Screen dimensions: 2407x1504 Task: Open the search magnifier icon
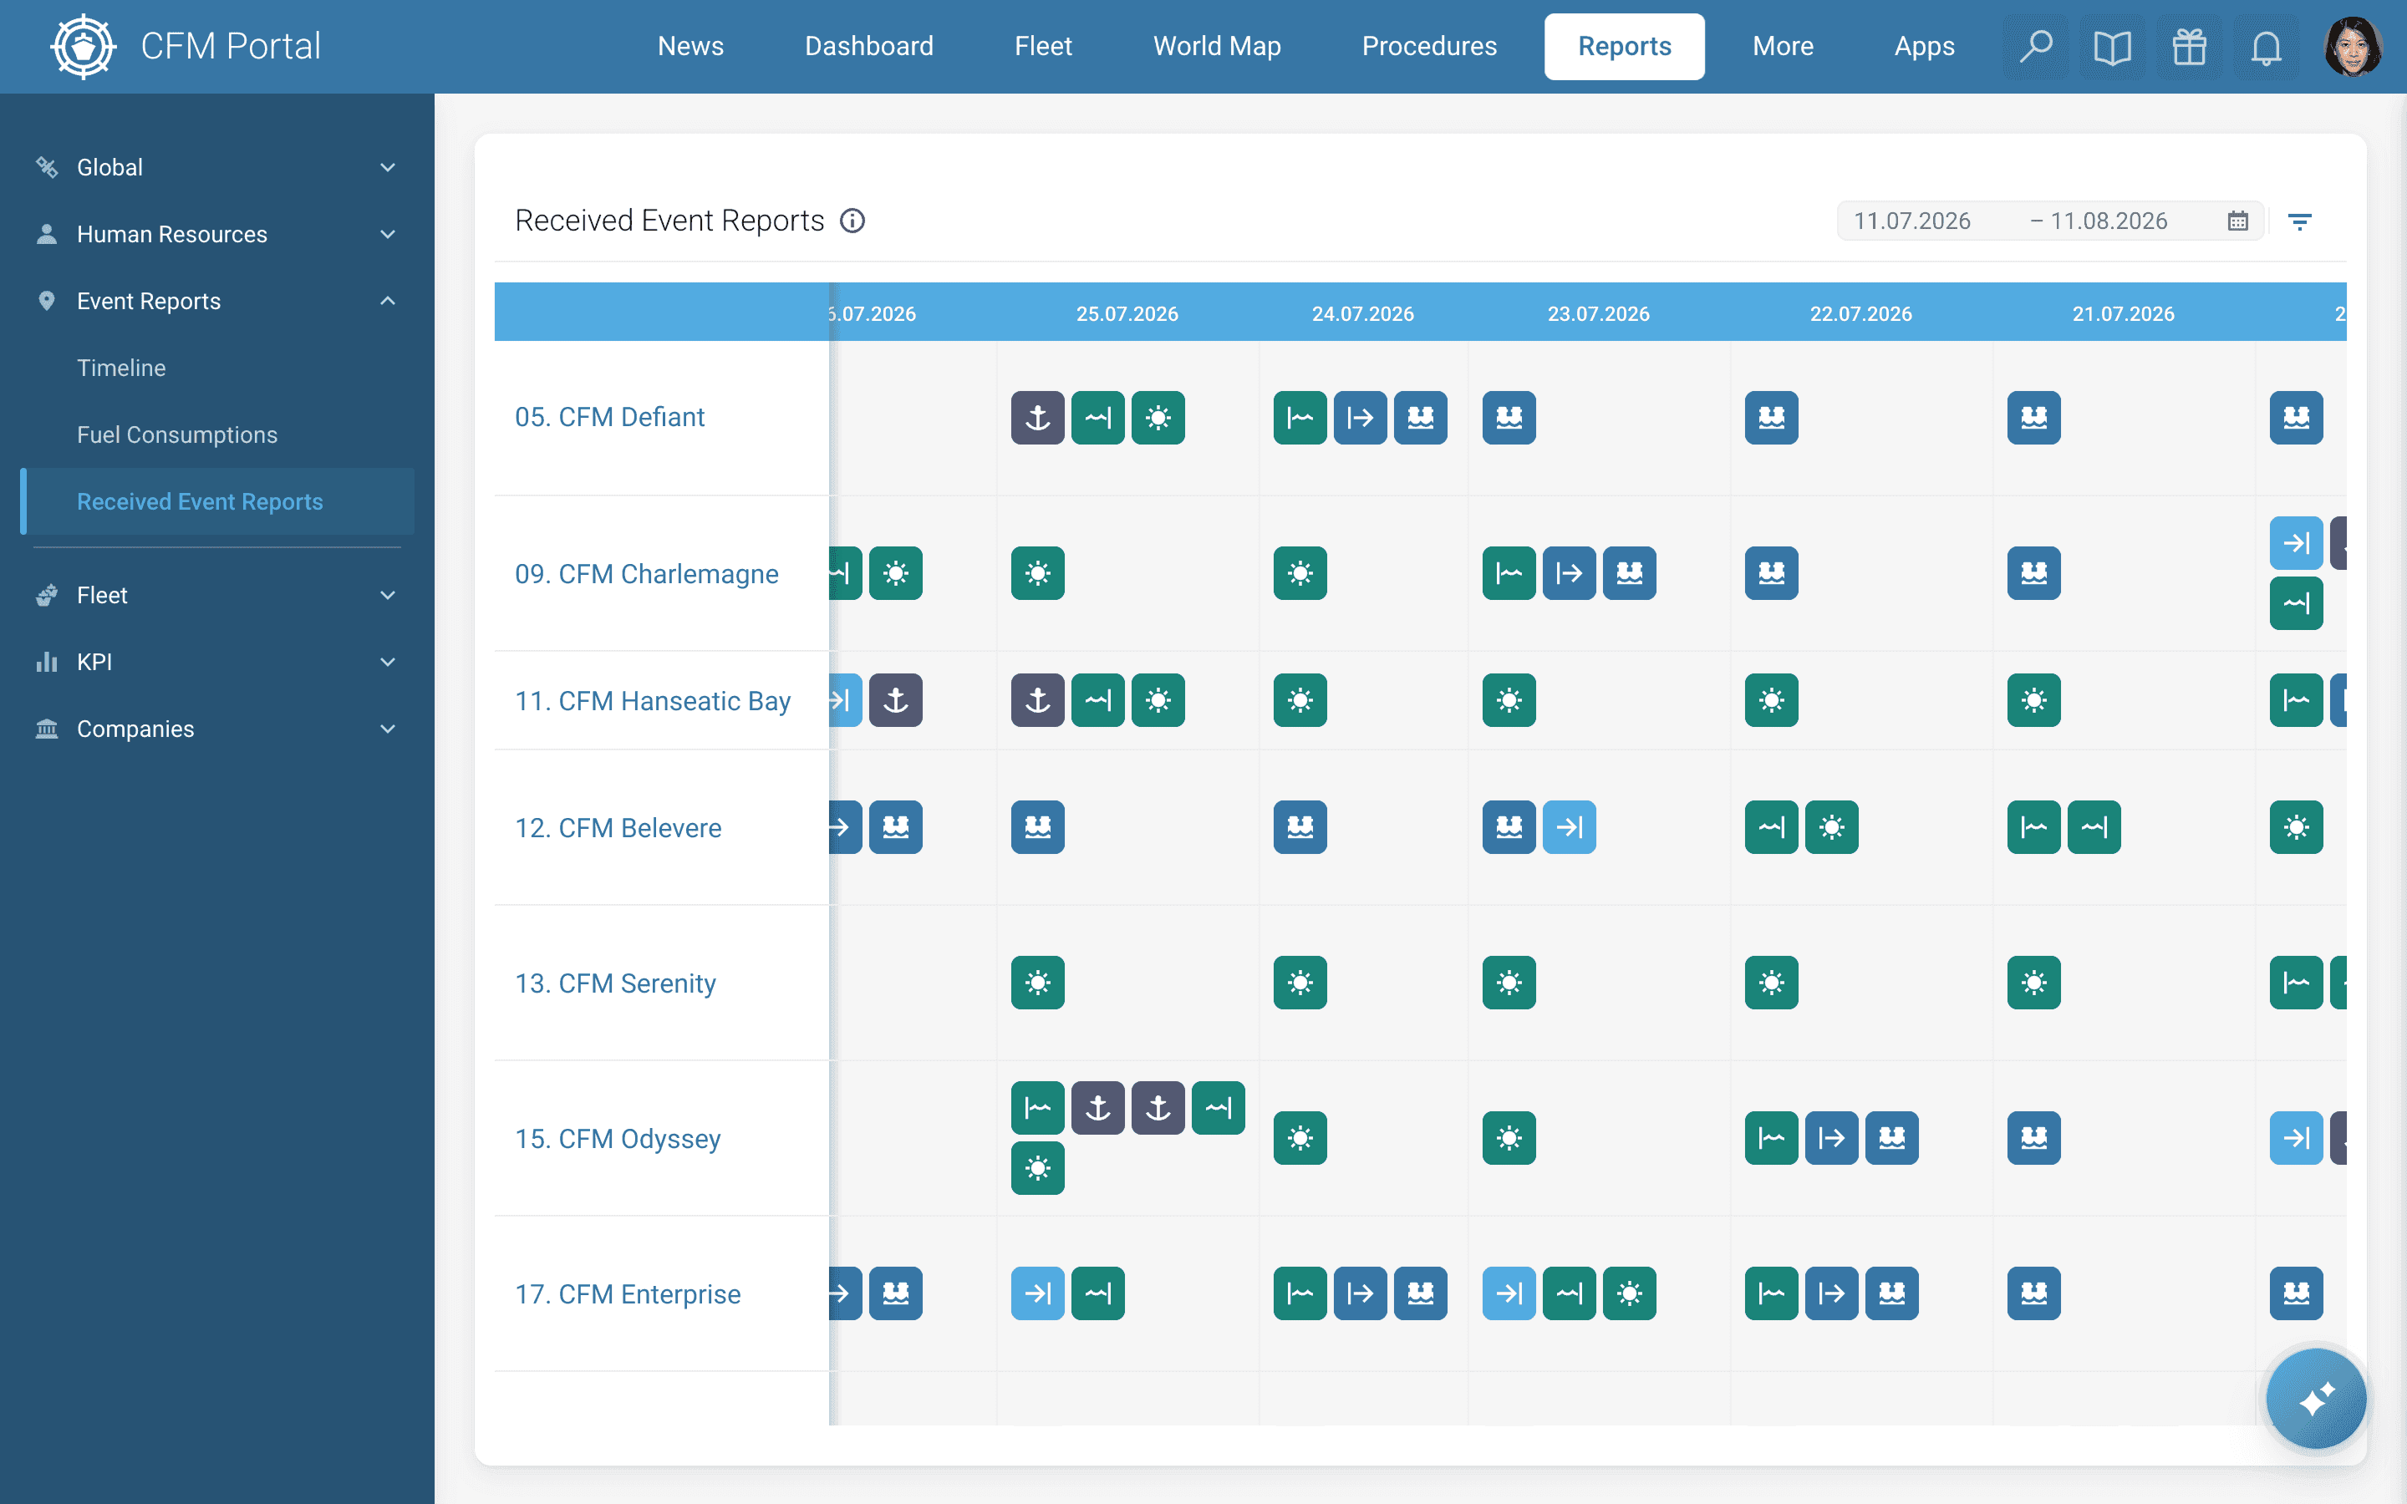2035,47
